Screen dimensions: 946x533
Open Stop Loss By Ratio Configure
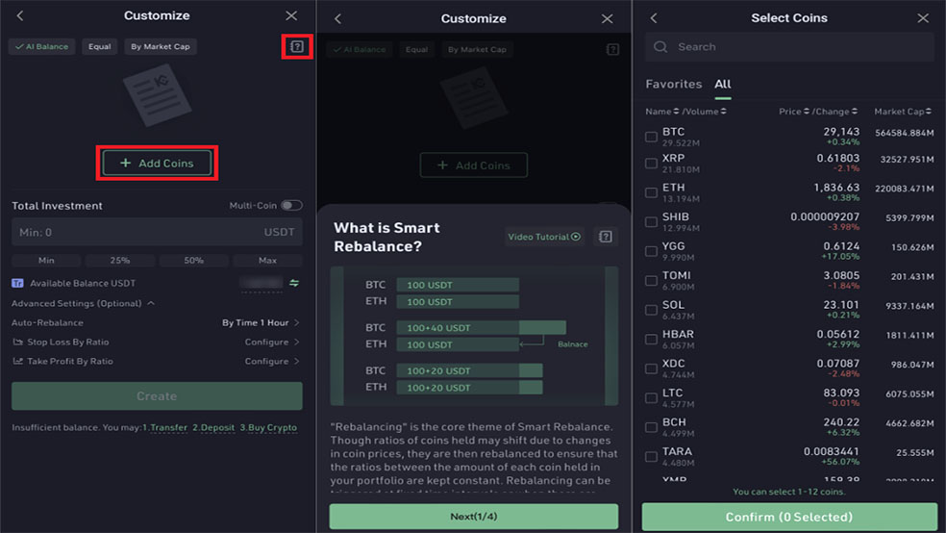tap(271, 343)
